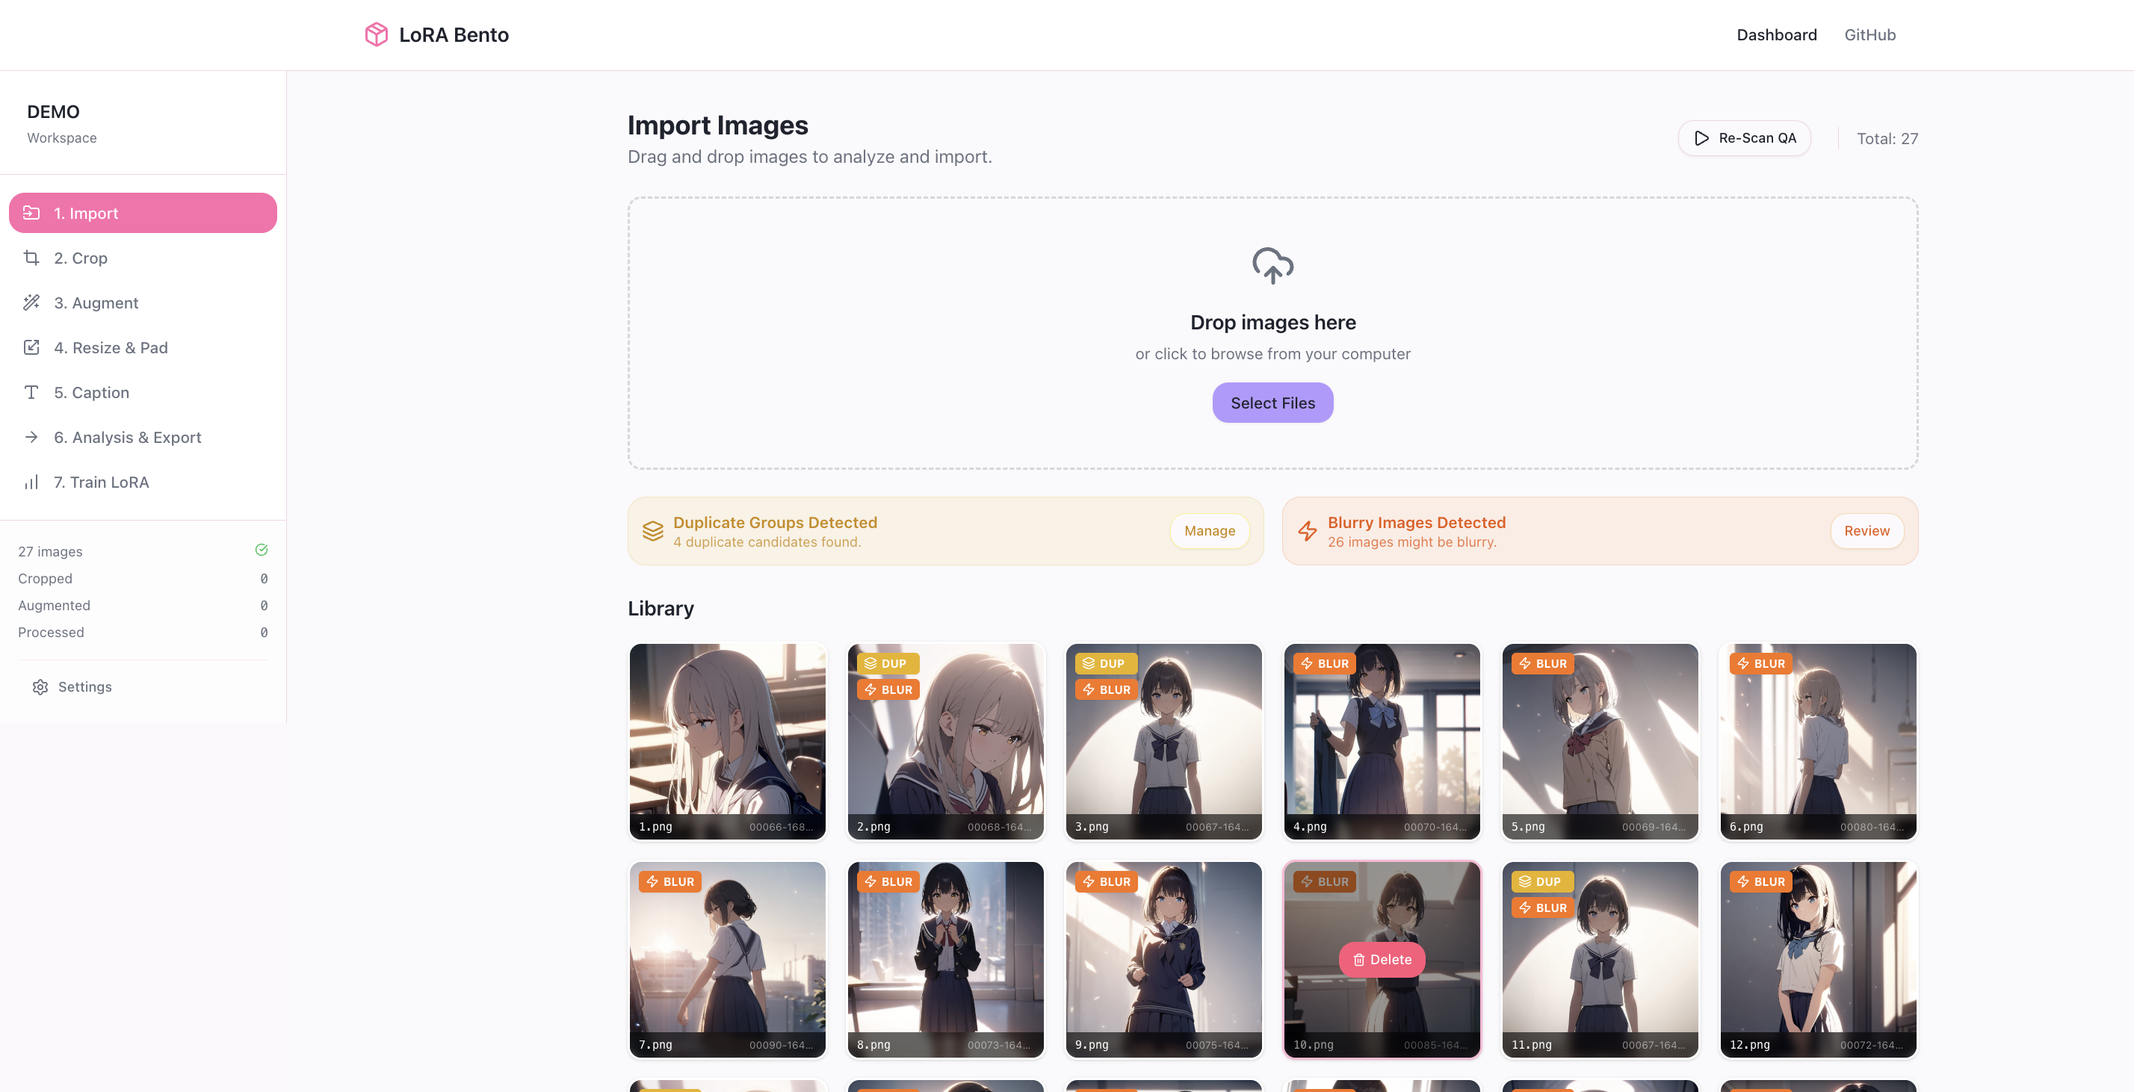The image size is (2134, 1092).
Task: Click the blurry images lightning icon
Action: [x=1308, y=530]
